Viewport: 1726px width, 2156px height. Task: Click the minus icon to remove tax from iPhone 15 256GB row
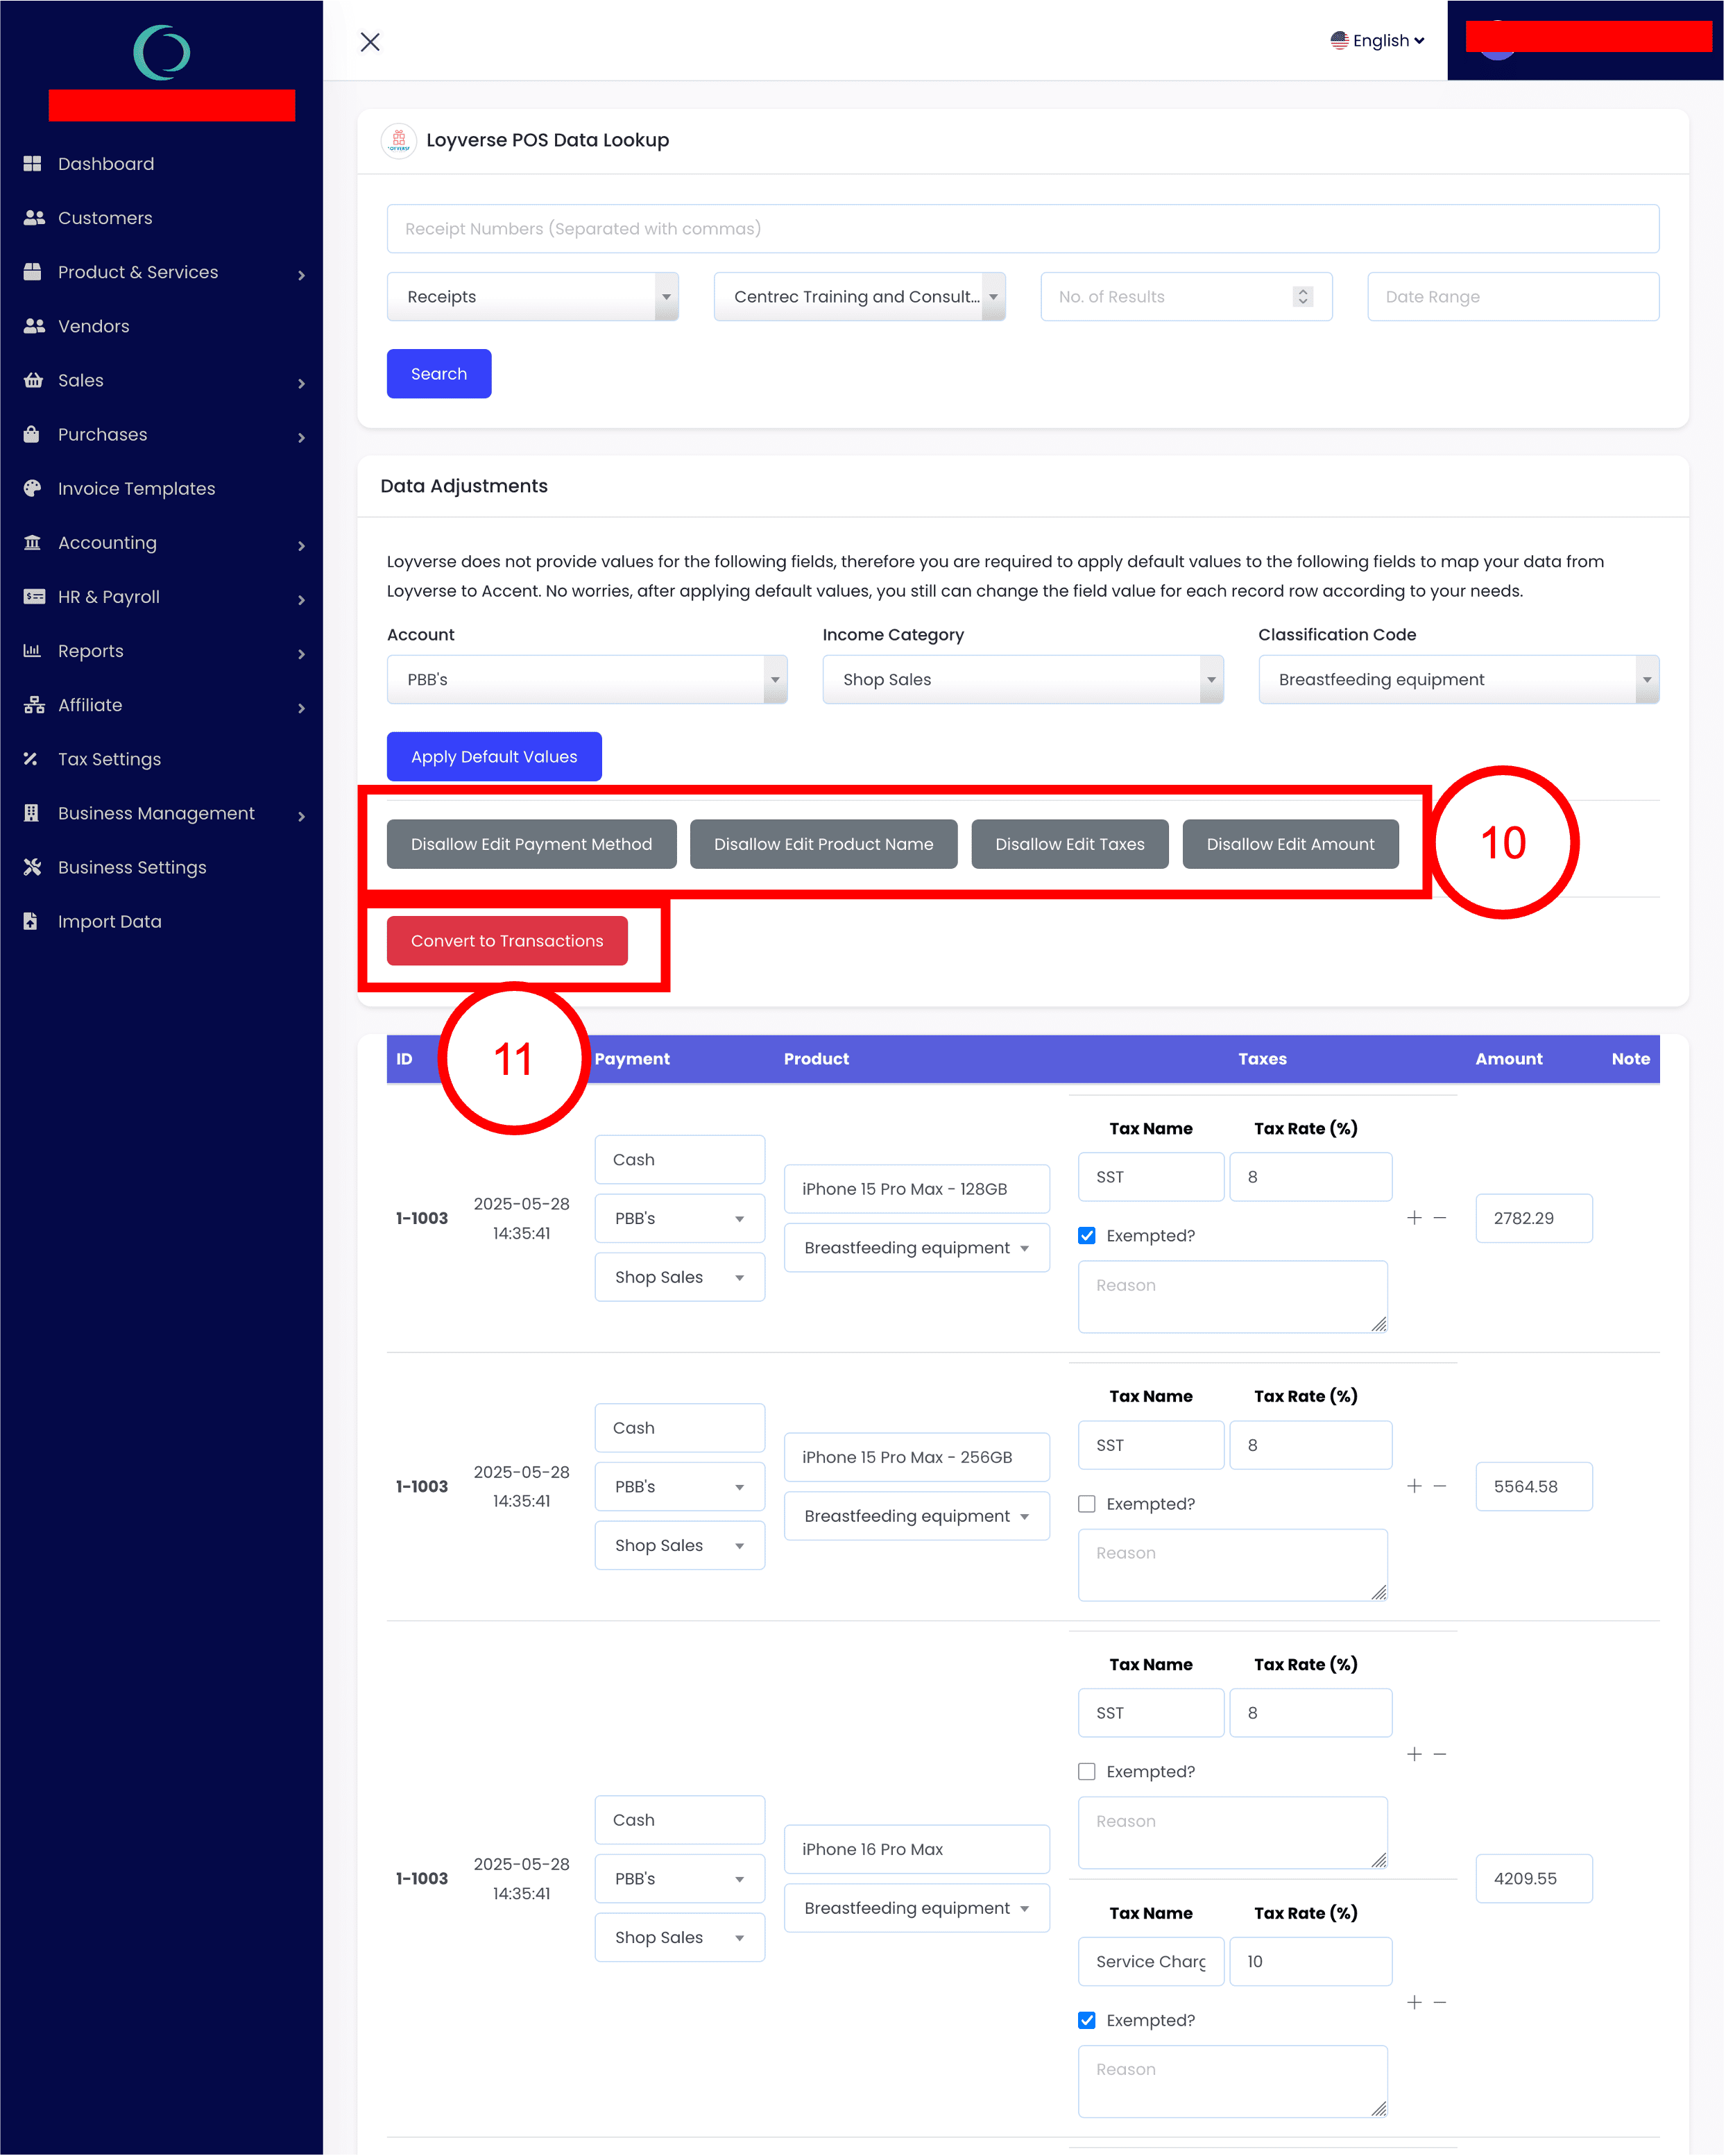click(x=1440, y=1486)
